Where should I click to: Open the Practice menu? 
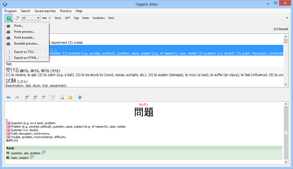65,11
